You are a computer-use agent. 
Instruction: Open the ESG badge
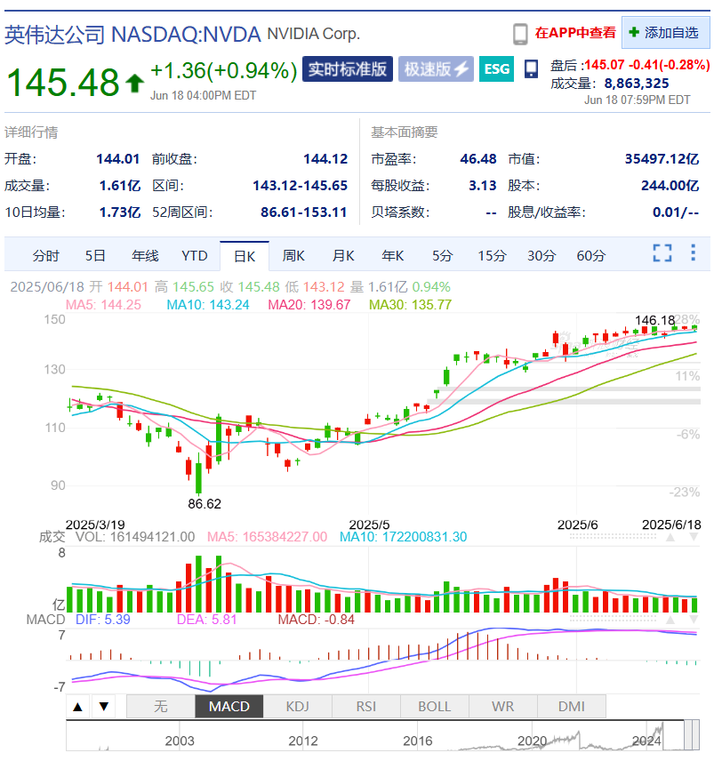click(x=496, y=69)
